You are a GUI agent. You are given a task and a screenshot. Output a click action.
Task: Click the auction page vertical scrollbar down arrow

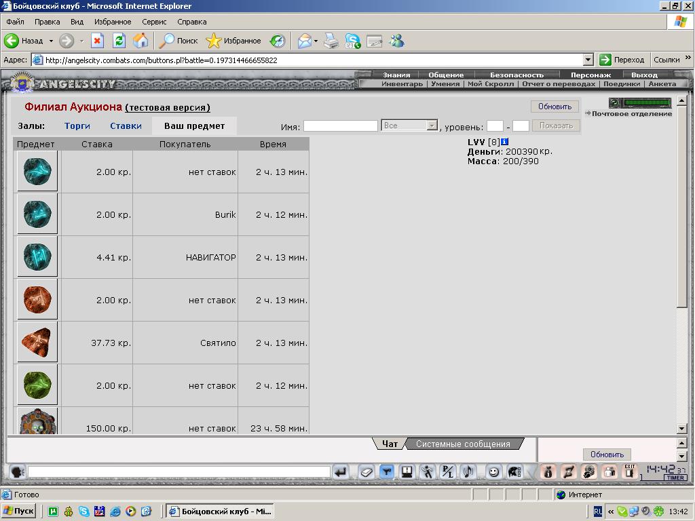682,428
